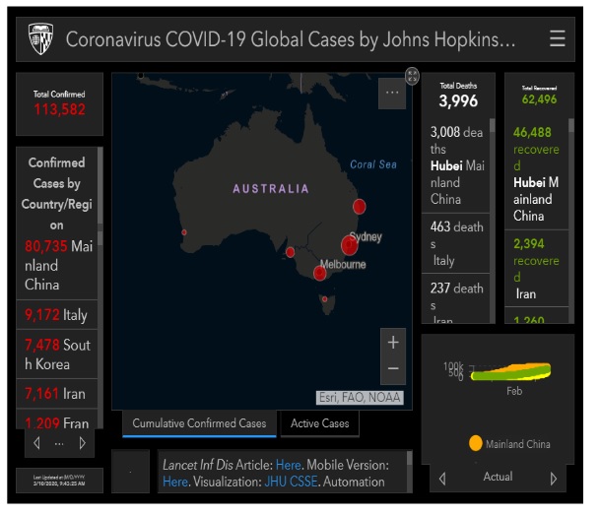600x515 pixels.
Task: Click the Sydney red case marker
Action: 350,245
